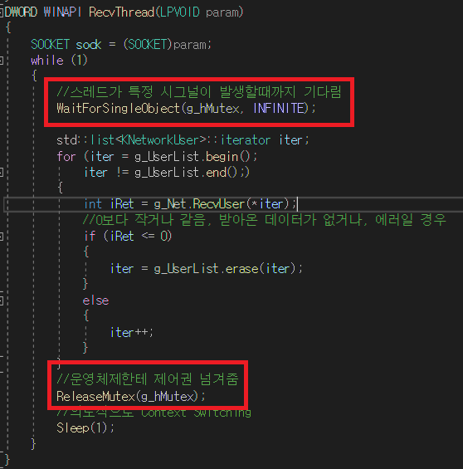The height and width of the screenshot is (469, 463).
Task: Click the comment '//운영체제한테 제어권 넘겨줌'
Action: coord(148,379)
